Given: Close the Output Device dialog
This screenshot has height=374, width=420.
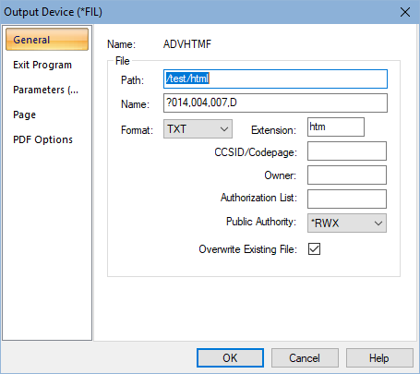Looking at the screenshot, I should point(405,12).
